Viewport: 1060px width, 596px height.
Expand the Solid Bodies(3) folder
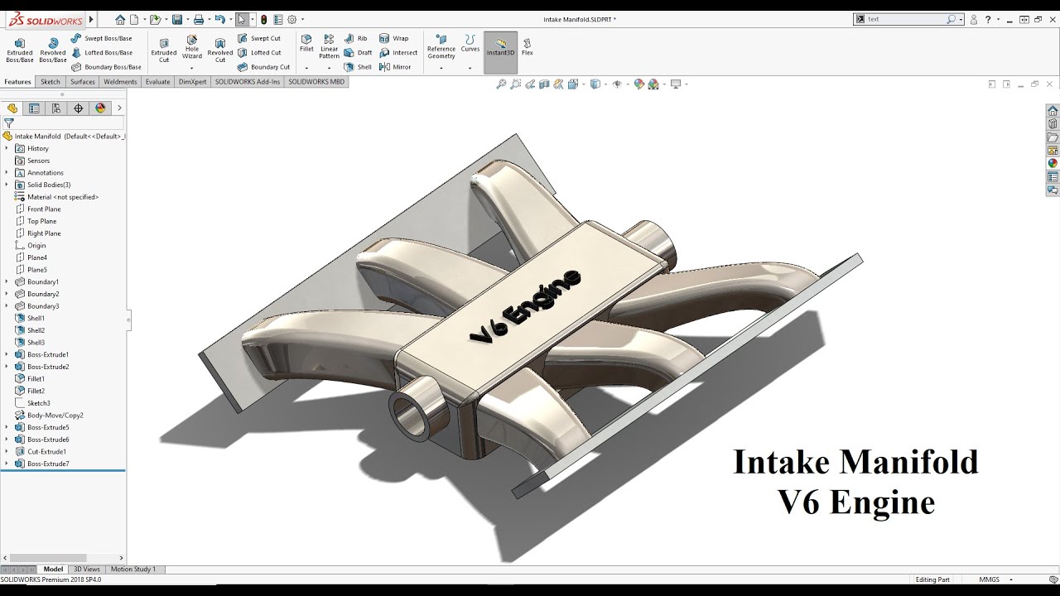(7, 185)
